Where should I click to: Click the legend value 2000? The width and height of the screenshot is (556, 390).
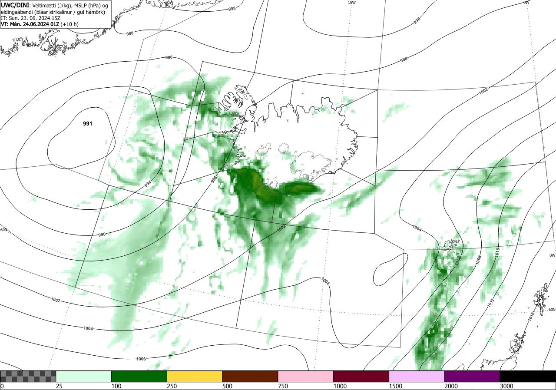[451, 386]
